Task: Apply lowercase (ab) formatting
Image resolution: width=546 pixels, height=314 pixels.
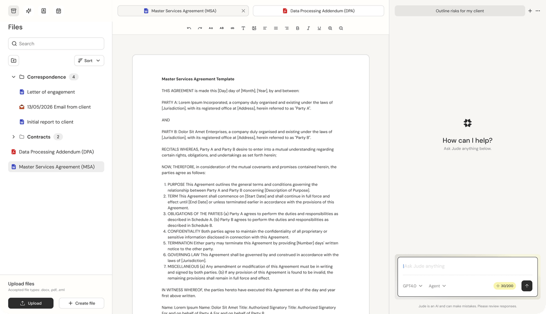Action: [233, 28]
